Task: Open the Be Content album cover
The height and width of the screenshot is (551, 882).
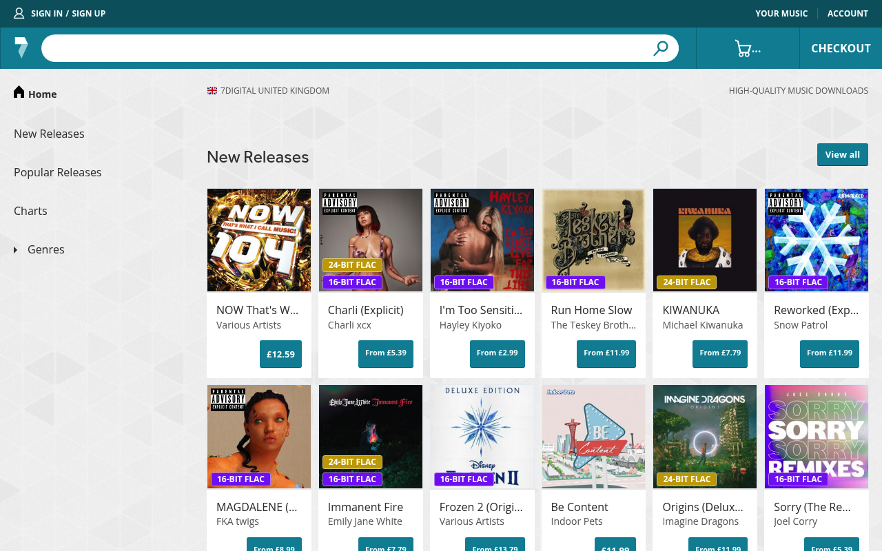Action: 593,437
